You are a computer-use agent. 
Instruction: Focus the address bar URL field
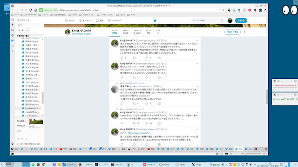coord(138,10)
